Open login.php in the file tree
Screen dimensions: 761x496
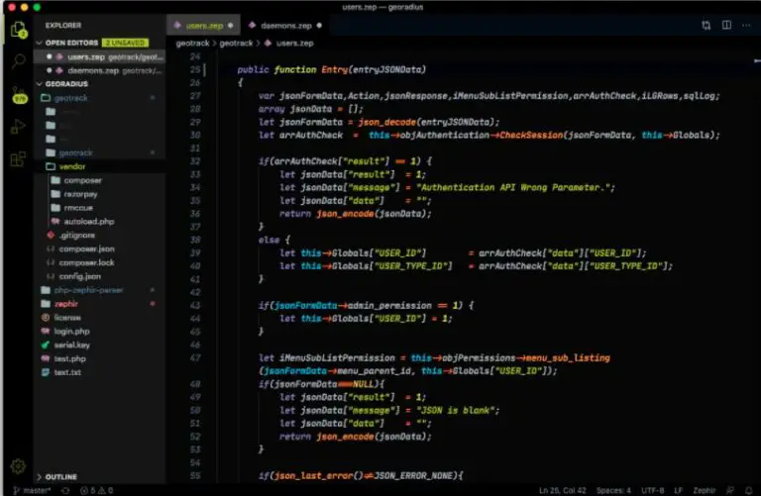point(71,331)
